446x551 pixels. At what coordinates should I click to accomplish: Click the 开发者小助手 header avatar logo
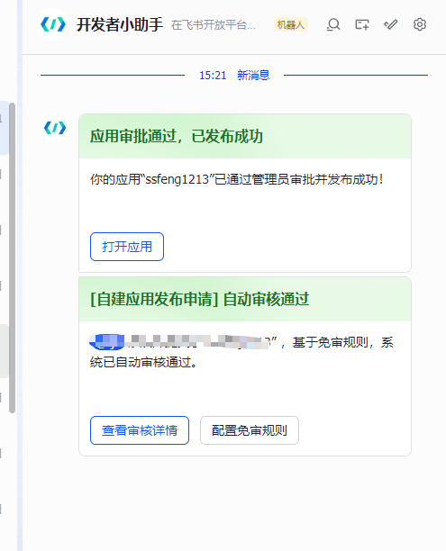coord(53,24)
